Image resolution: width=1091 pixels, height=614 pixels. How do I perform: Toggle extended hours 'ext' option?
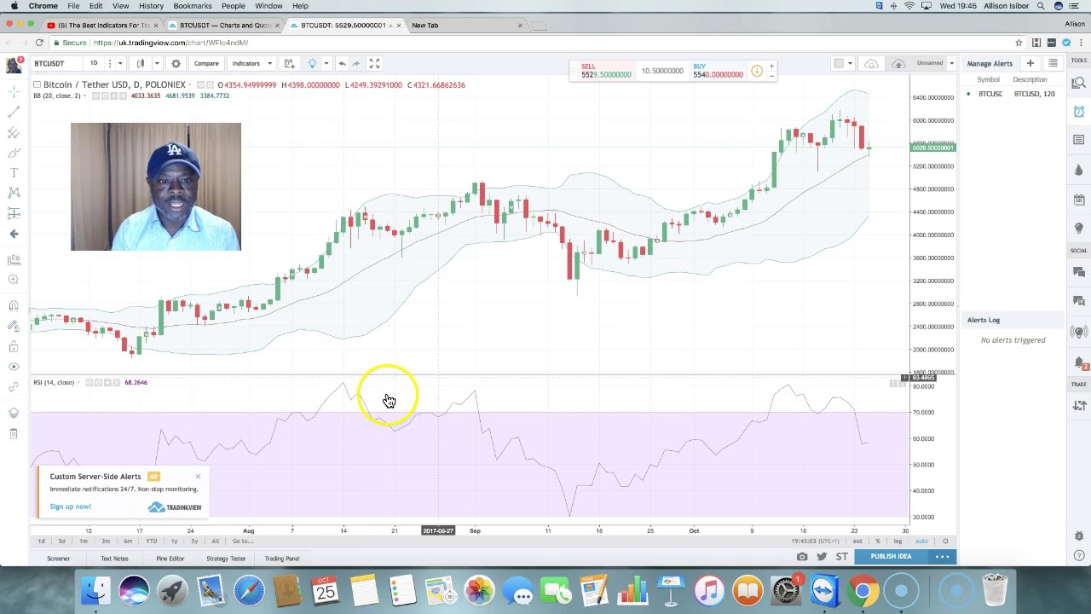tap(857, 542)
